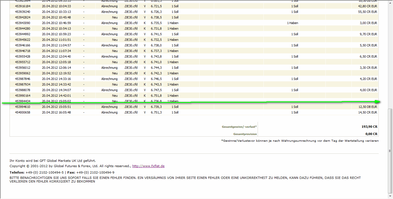The image size is (393, 199).
Task: Select order number 453946166
Action: (x=23, y=45)
